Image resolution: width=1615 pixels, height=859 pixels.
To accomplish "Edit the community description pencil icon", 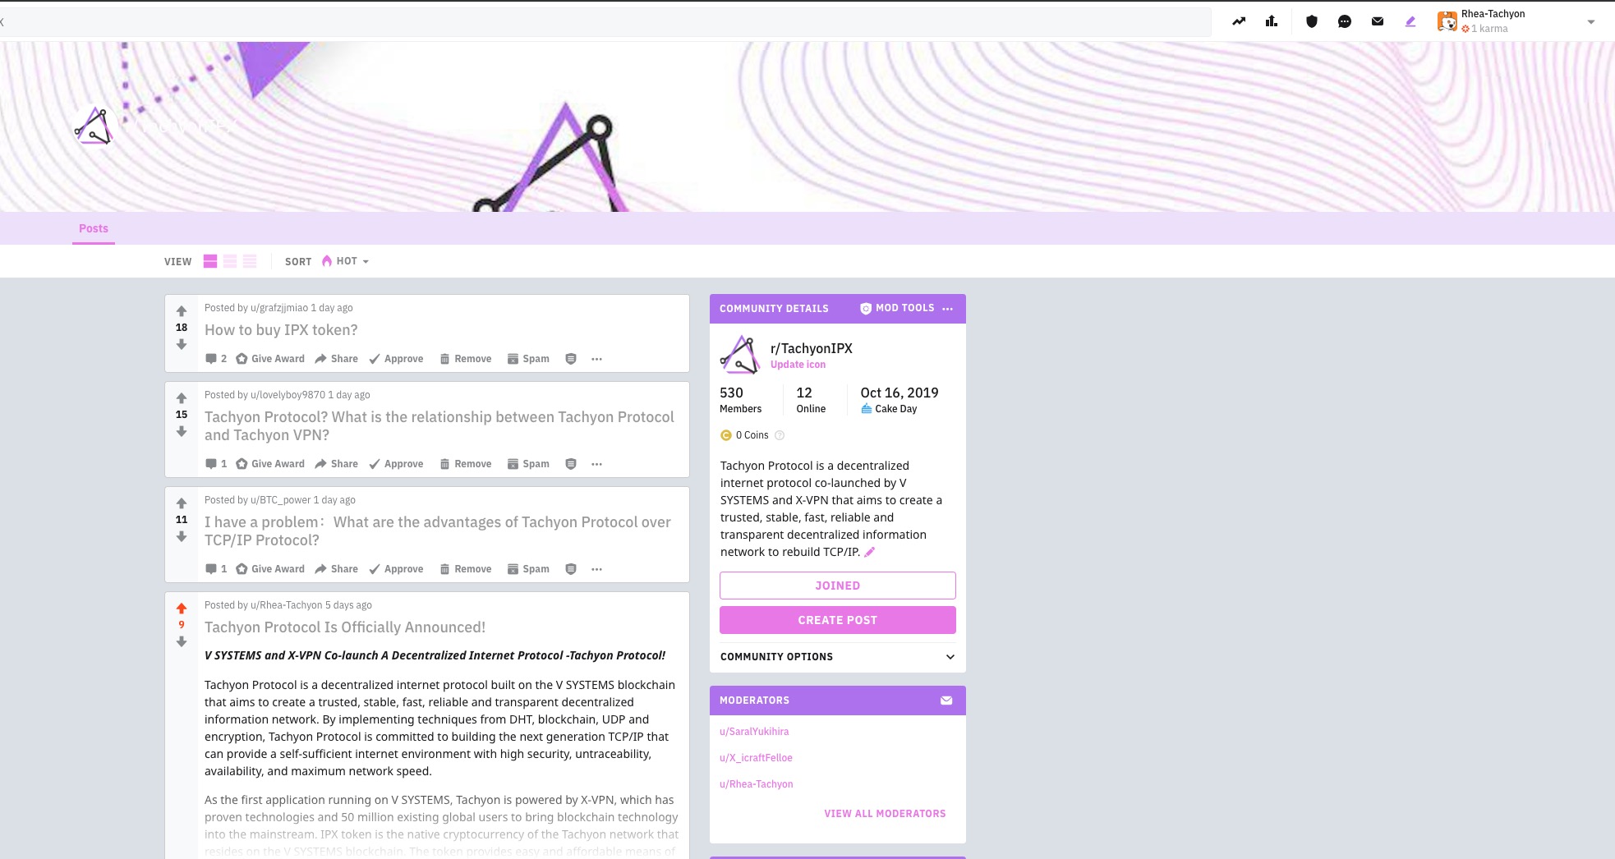I will coord(870,552).
